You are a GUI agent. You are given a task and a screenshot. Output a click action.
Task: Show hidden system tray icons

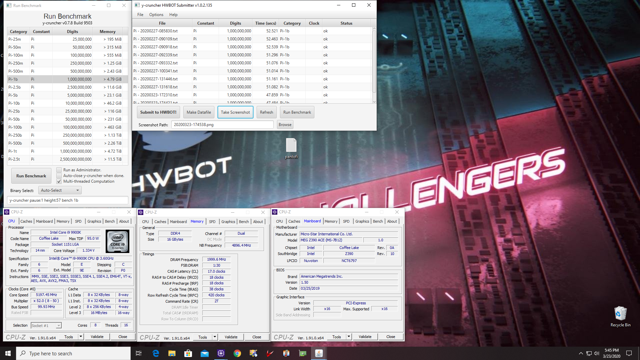[581, 353]
